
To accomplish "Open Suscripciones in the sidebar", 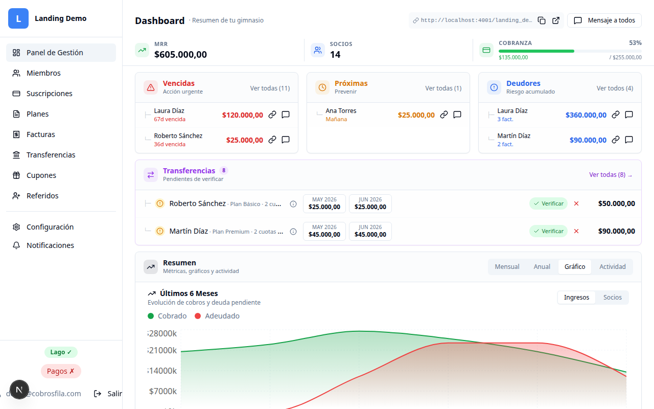I will [x=61, y=94].
